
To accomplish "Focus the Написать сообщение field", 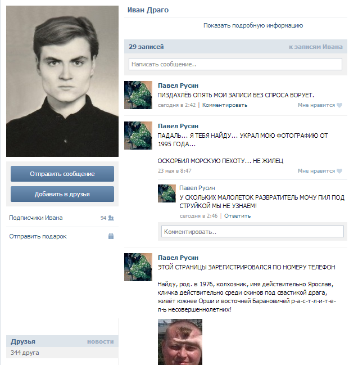I will (235, 64).
